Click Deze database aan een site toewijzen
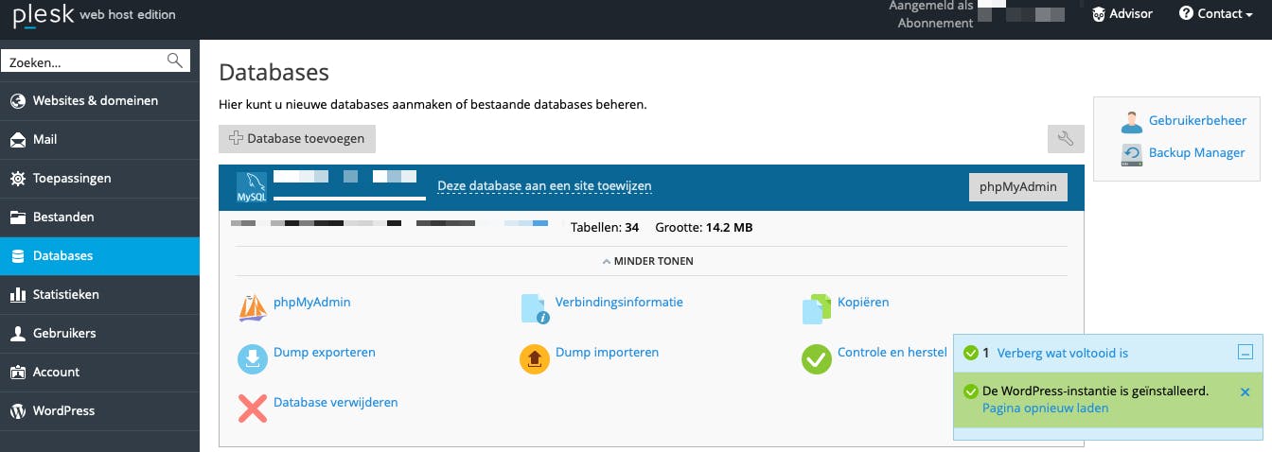The height and width of the screenshot is (452, 1272). [x=544, y=186]
